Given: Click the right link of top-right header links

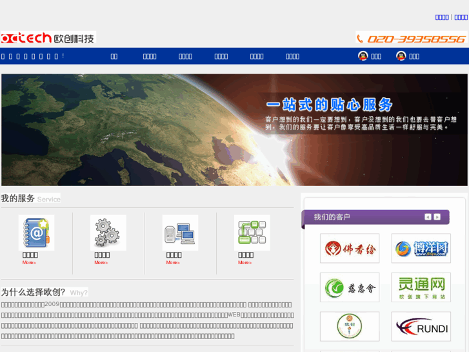Looking at the screenshot, I should [461, 17].
